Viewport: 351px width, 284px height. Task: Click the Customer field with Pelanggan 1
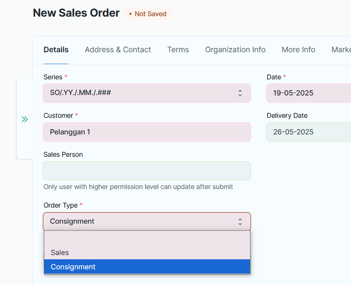tap(147, 132)
